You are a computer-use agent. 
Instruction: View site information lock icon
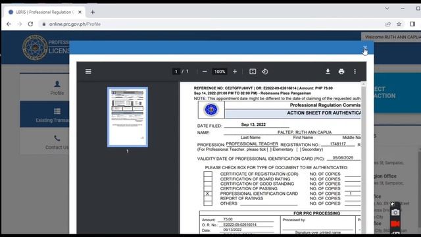tap(44, 24)
